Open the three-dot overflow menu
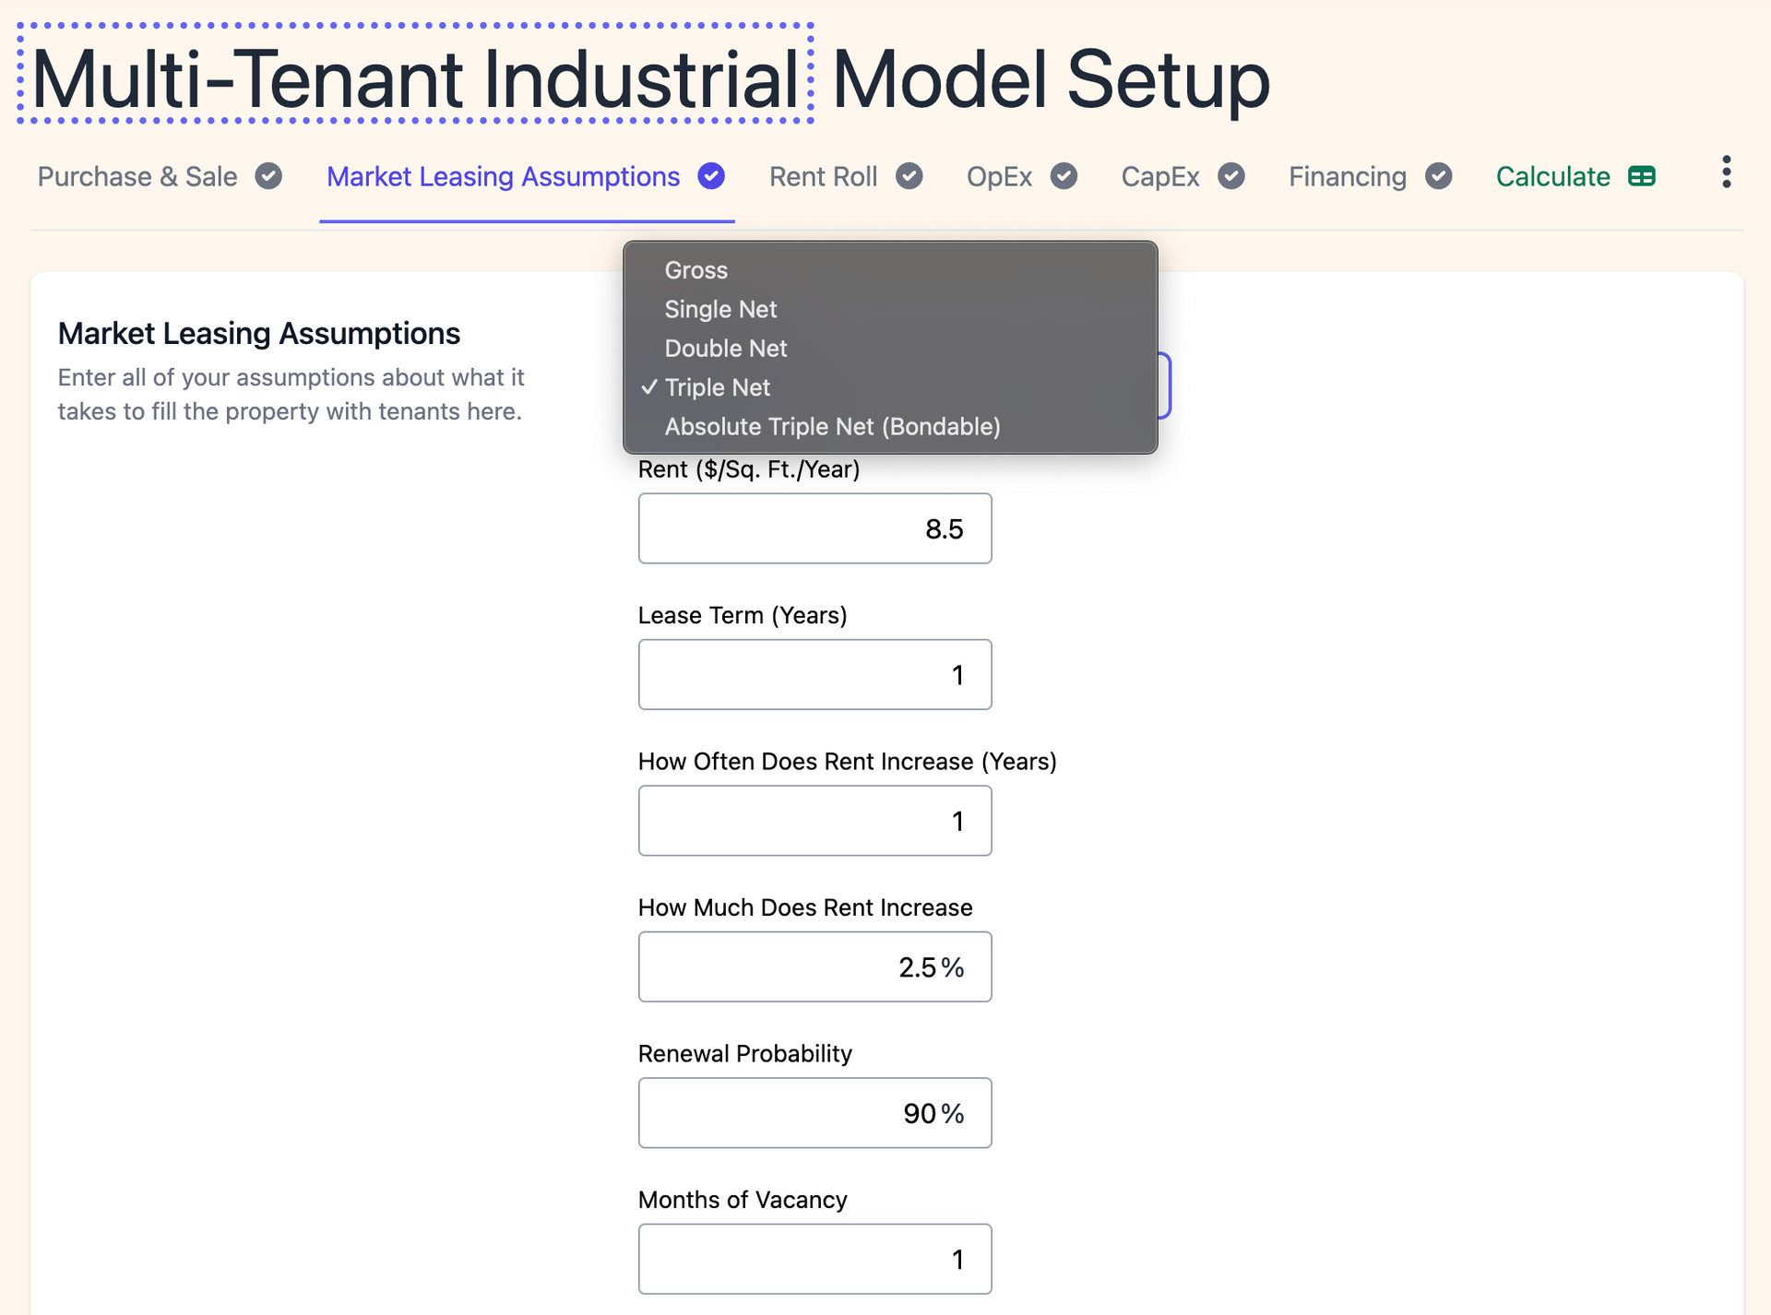Image resolution: width=1771 pixels, height=1315 pixels. click(x=1726, y=172)
